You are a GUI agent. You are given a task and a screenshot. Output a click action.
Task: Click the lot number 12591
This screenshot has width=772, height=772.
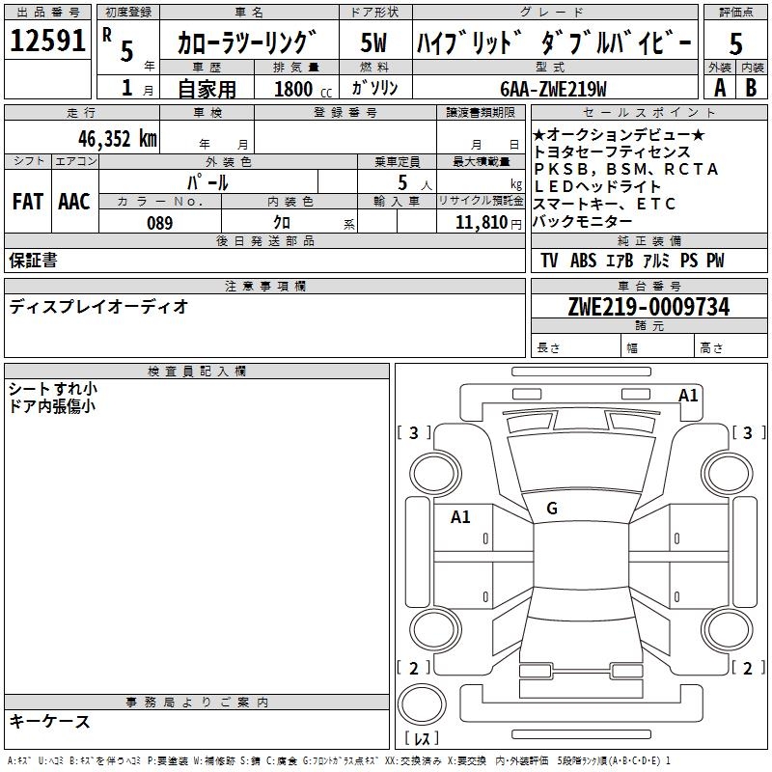(x=46, y=41)
